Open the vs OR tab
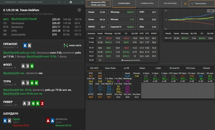The image size is (215, 130). click(x=126, y=68)
